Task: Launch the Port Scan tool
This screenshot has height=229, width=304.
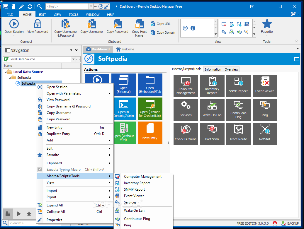Action: 212,134
